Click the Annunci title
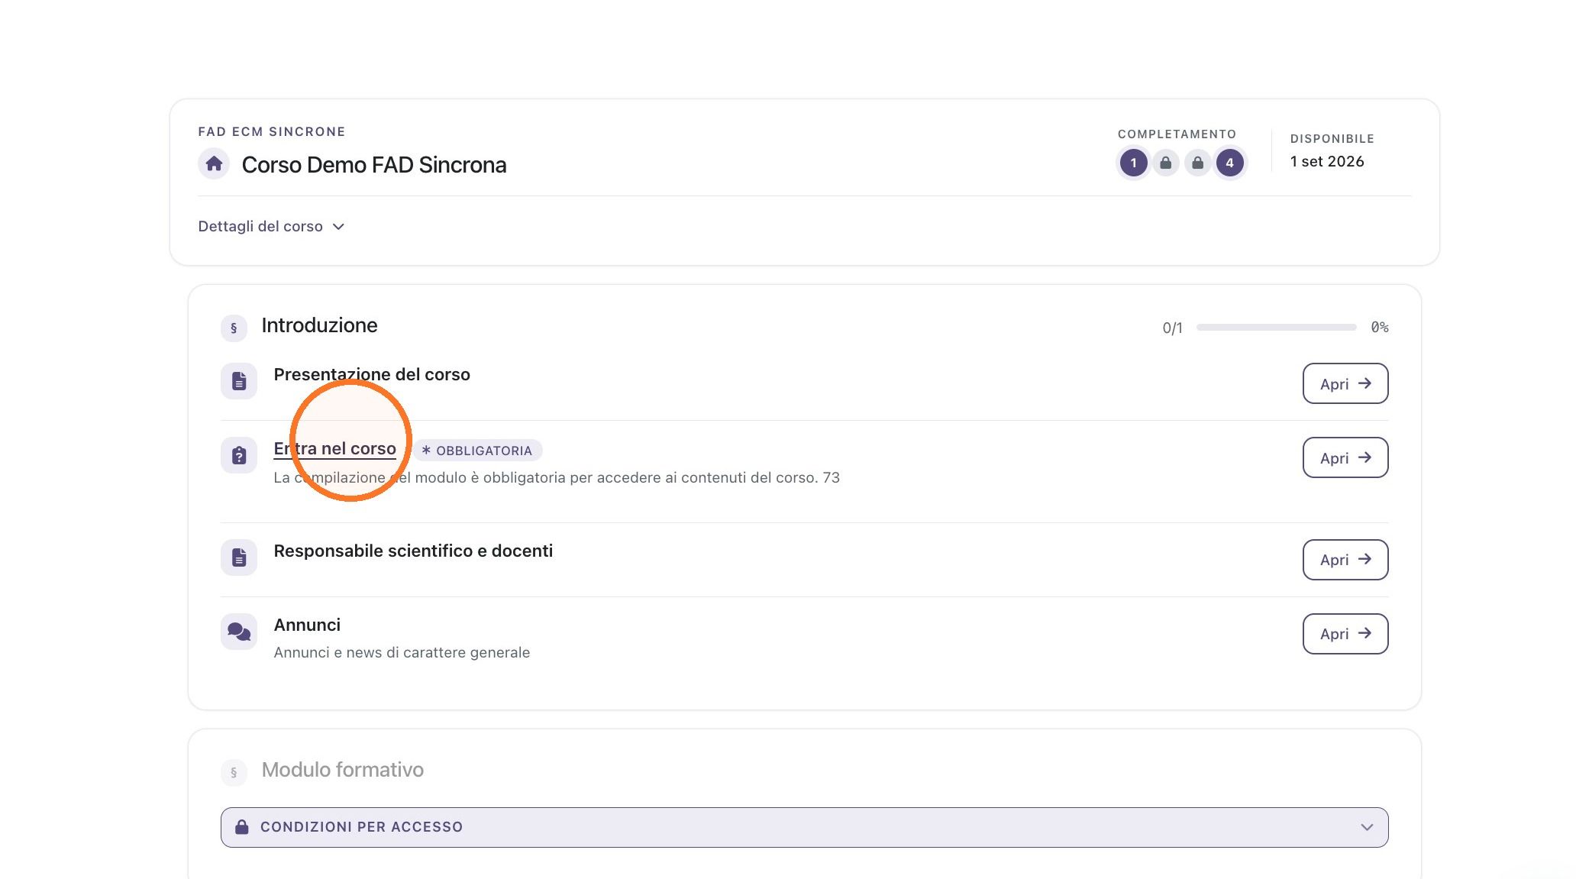The height and width of the screenshot is (879, 1576). [307, 625]
